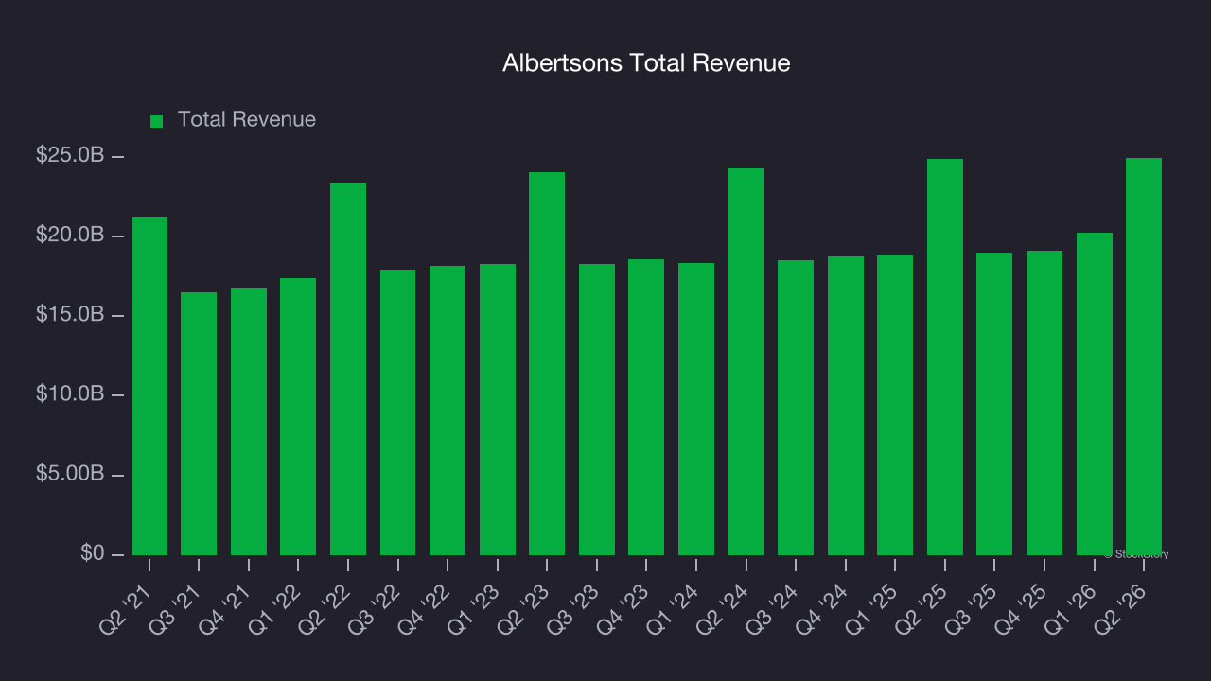Viewport: 1211px width, 681px height.
Task: Select the tall Q2 '22 revenue bar
Action: tap(348, 369)
